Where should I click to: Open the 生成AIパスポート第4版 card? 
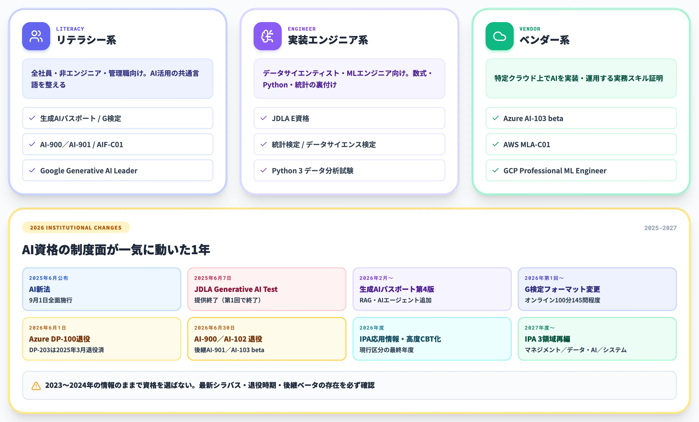click(x=432, y=289)
